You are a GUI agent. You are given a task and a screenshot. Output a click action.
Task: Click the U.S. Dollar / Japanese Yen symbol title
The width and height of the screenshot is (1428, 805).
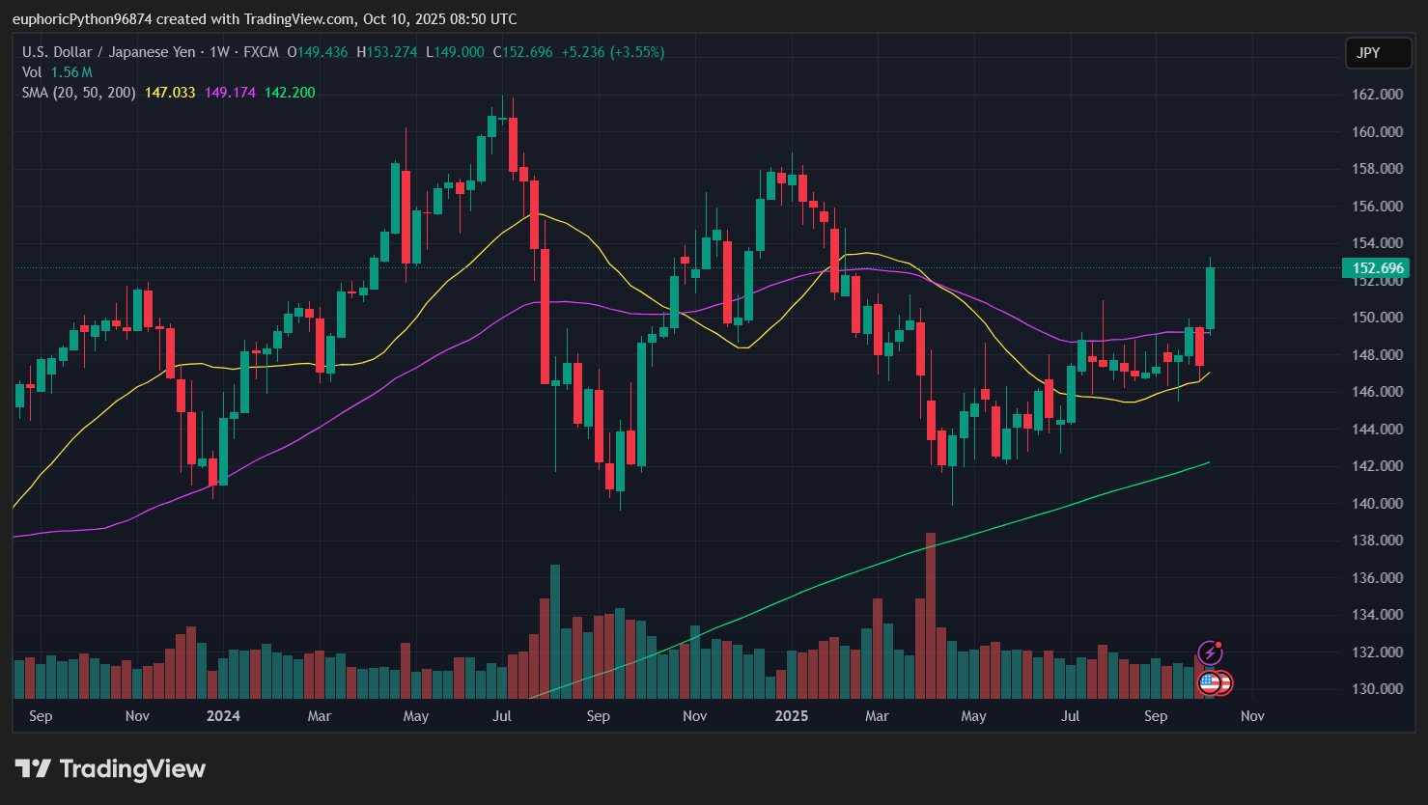click(x=108, y=52)
